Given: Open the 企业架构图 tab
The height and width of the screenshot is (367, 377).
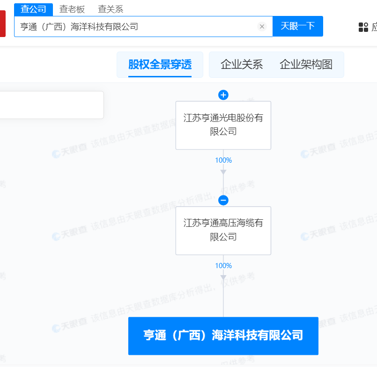Looking at the screenshot, I should pos(306,65).
